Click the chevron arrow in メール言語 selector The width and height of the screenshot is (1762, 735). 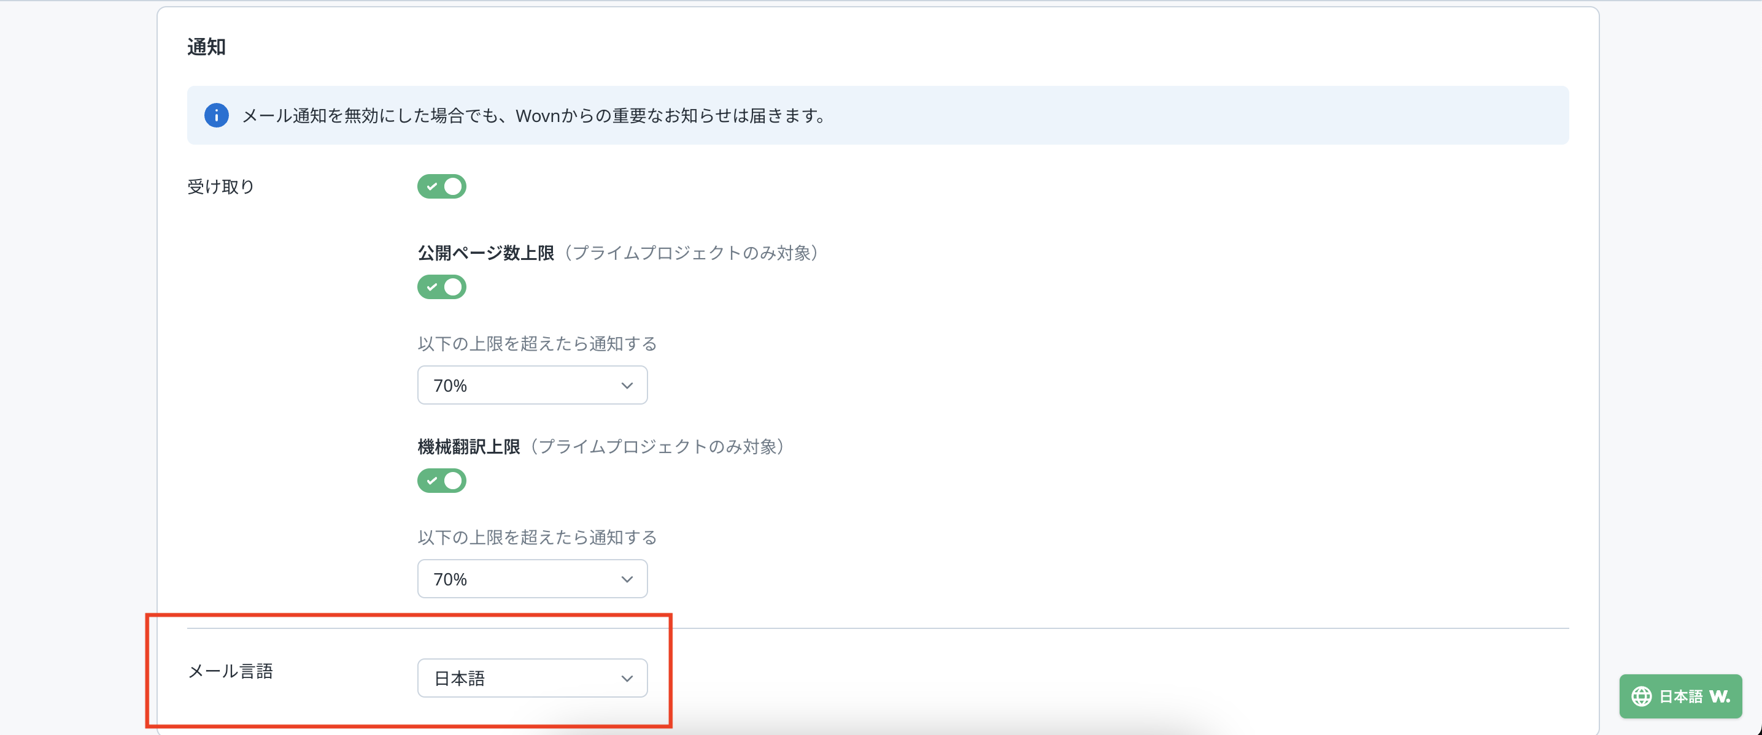coord(627,679)
